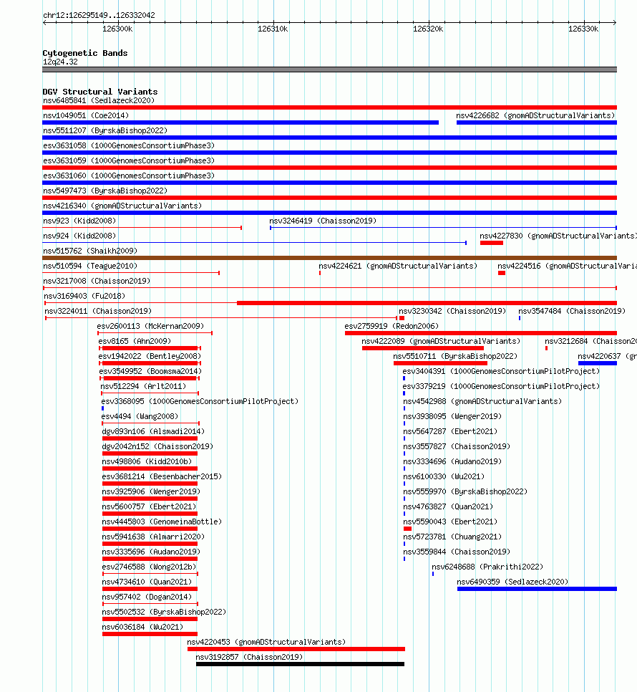
Task: Select nsv3938095 (Wenger2019) label
Action: [x=452, y=415]
